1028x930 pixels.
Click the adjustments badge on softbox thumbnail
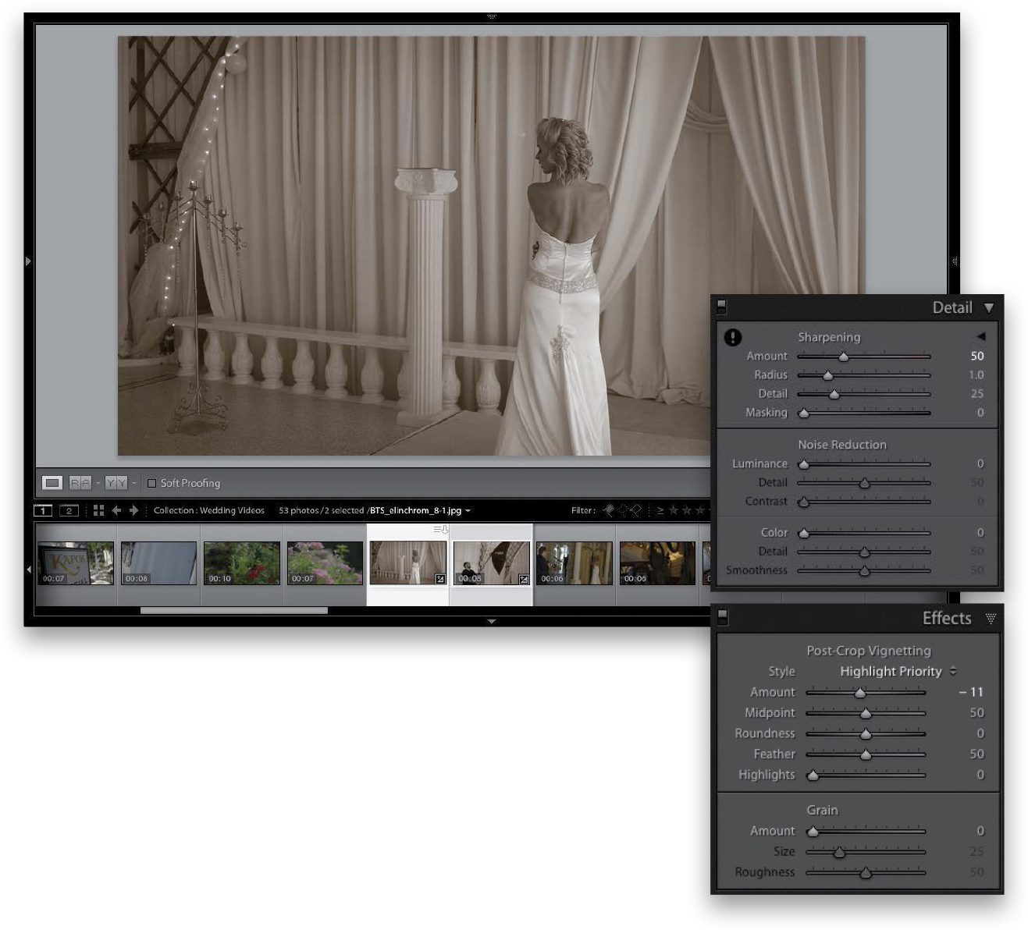point(524,579)
